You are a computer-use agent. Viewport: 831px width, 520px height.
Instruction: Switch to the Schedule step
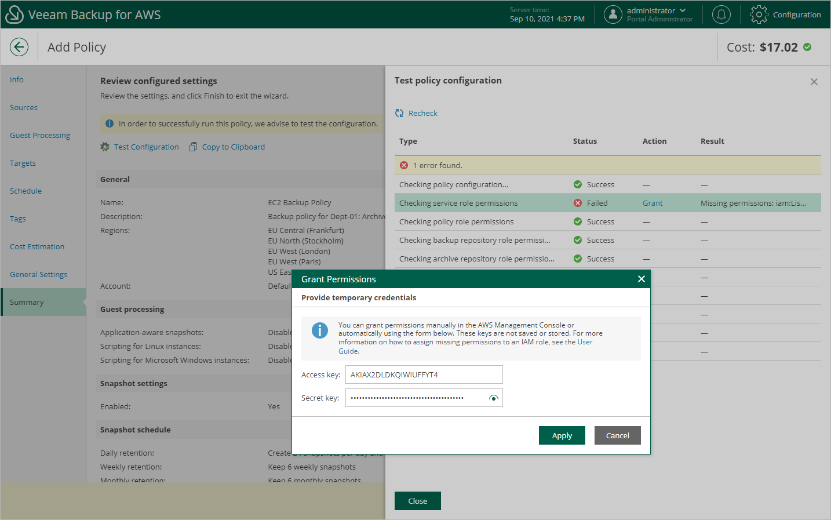[x=25, y=191]
